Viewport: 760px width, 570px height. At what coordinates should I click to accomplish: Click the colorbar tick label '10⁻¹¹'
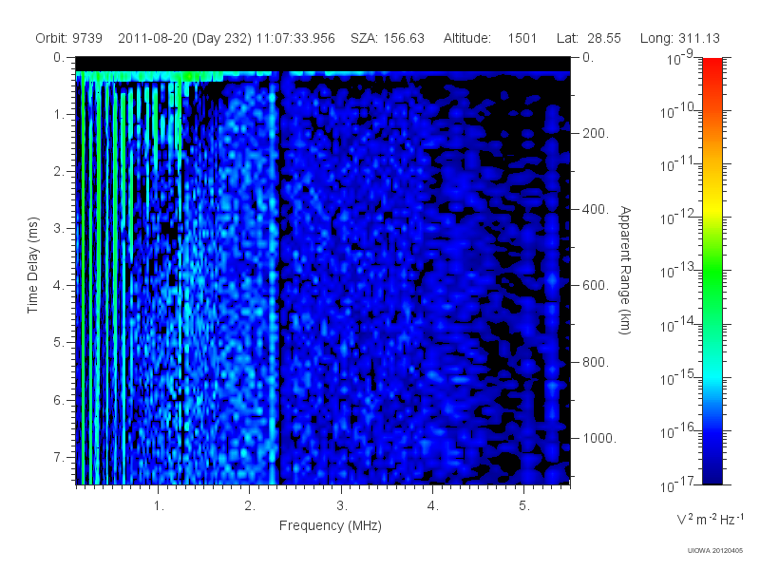tap(678, 164)
